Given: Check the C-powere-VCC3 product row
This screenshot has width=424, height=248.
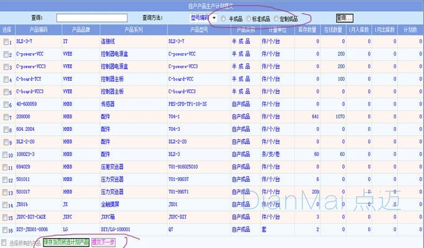Looking at the screenshot, I should point(6,66).
